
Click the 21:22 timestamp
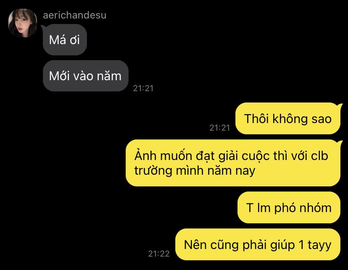pyautogui.click(x=159, y=254)
